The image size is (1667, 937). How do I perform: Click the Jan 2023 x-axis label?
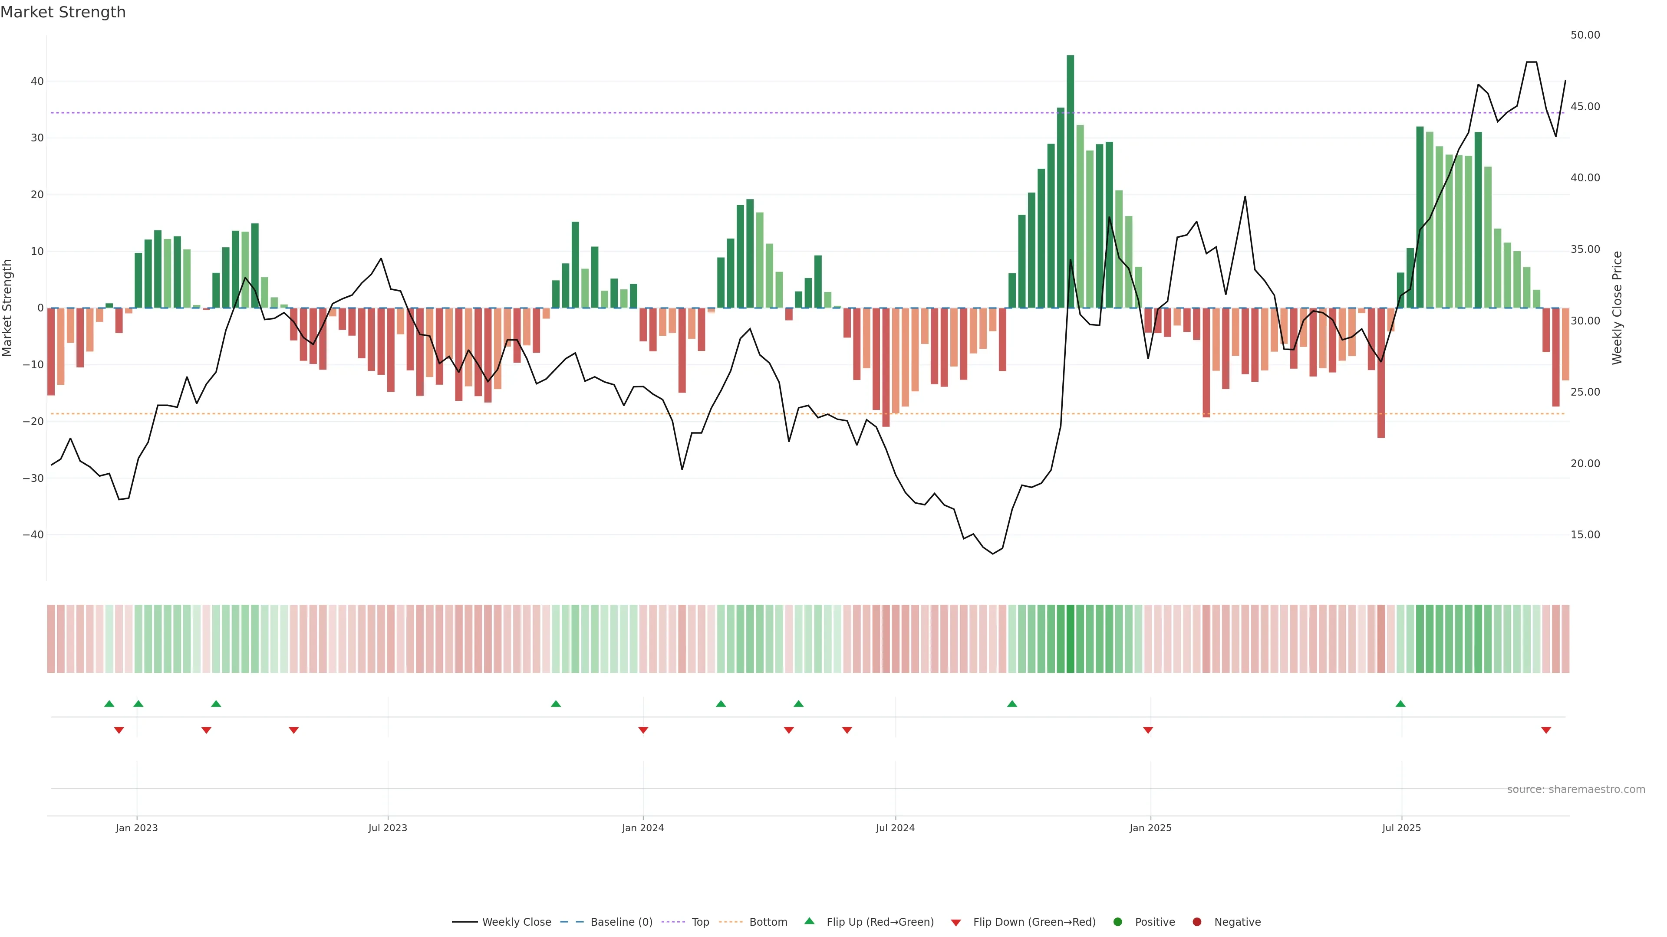[x=137, y=828]
